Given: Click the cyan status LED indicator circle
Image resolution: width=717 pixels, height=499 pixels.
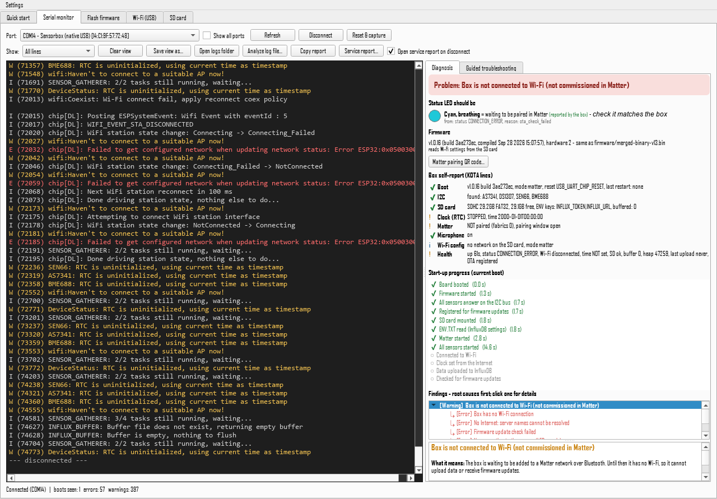Looking at the screenshot, I should [x=435, y=116].
